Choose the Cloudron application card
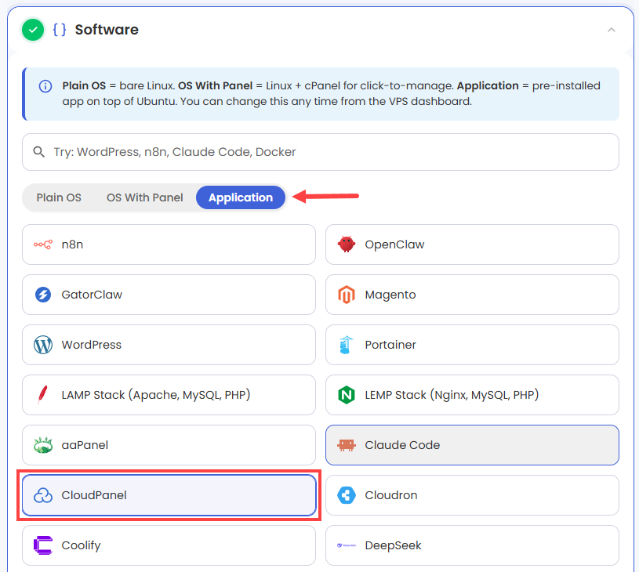The height and width of the screenshot is (572, 639). (x=472, y=495)
